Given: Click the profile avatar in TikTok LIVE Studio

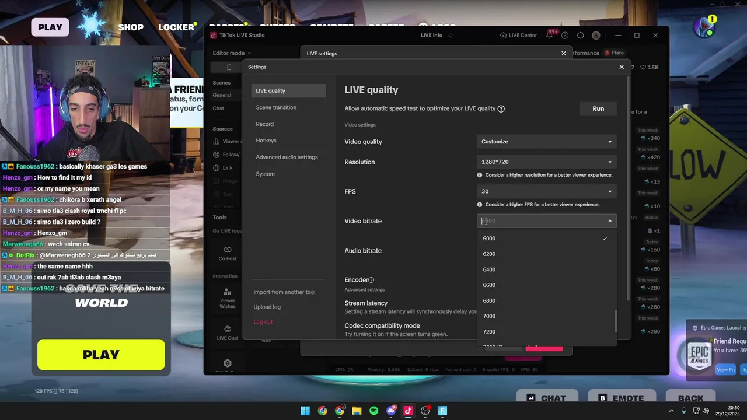Looking at the screenshot, I should pos(596,36).
